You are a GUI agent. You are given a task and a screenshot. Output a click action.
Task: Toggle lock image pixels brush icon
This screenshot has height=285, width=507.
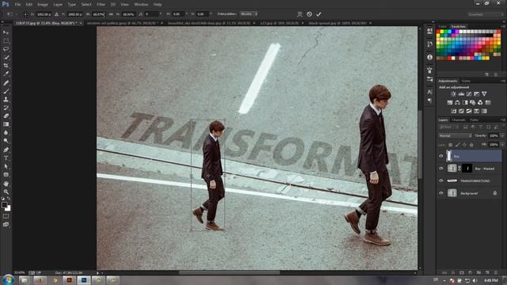click(457, 145)
